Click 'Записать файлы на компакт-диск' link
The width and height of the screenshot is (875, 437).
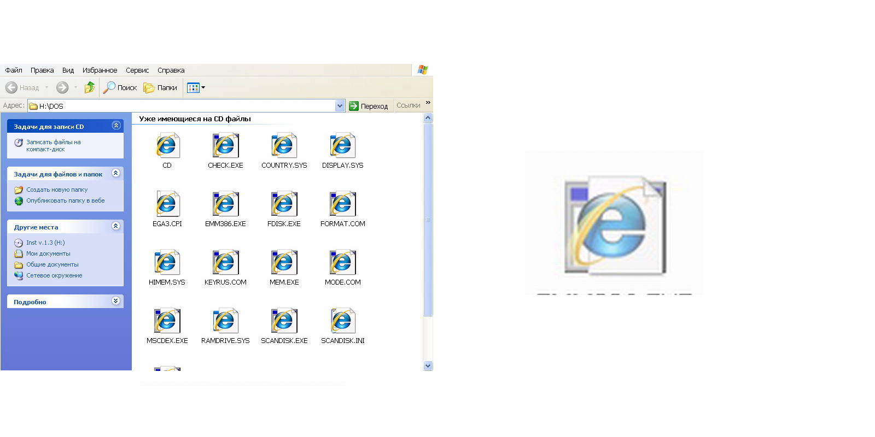point(54,145)
